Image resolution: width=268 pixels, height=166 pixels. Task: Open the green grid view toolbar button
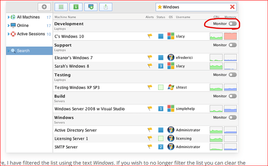click(x=61, y=7)
